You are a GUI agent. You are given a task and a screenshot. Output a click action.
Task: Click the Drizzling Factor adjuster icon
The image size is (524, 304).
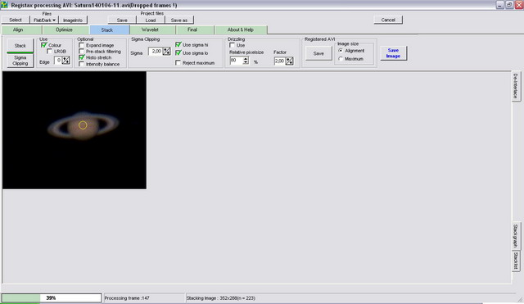click(289, 61)
